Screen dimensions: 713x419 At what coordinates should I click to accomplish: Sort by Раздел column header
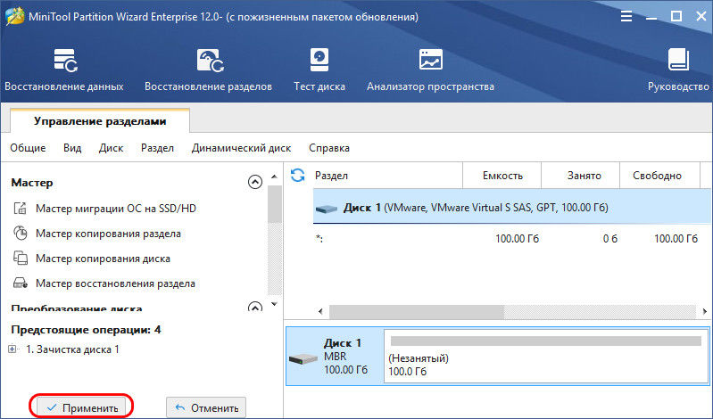click(x=386, y=176)
